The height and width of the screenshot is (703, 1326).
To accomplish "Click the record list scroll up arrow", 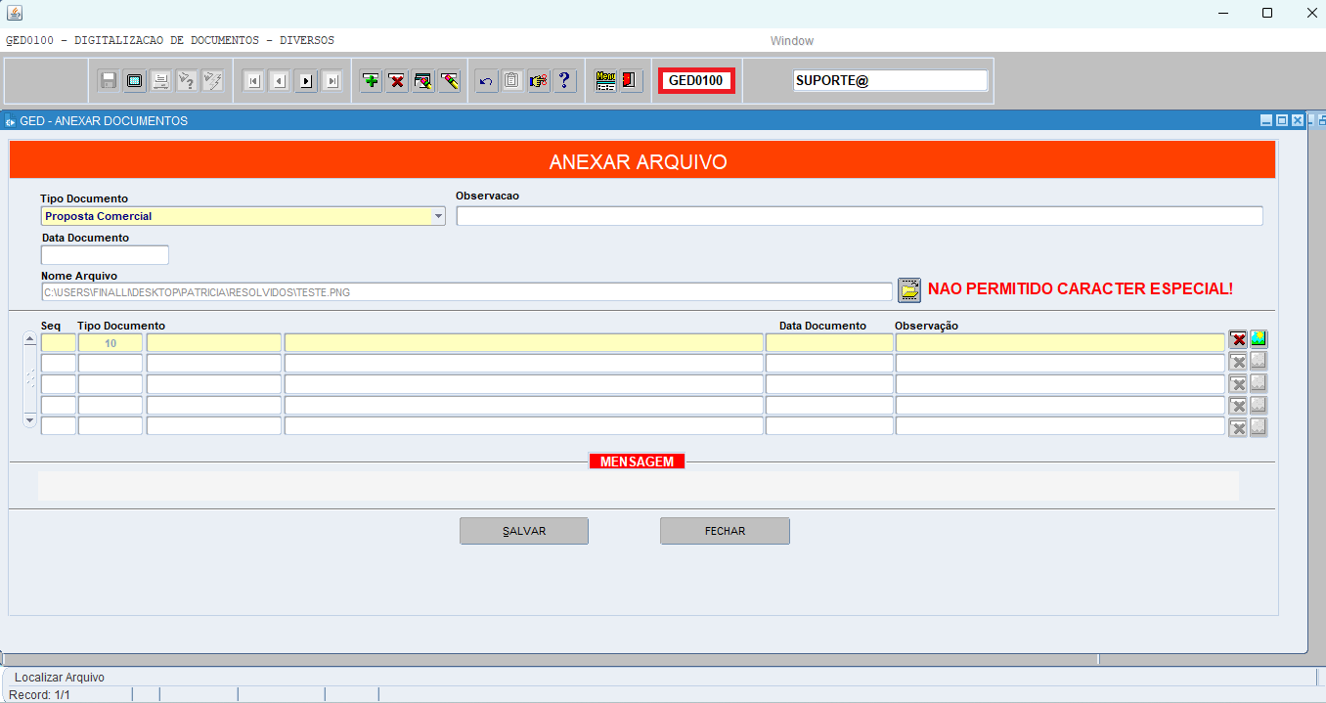I will [29, 339].
